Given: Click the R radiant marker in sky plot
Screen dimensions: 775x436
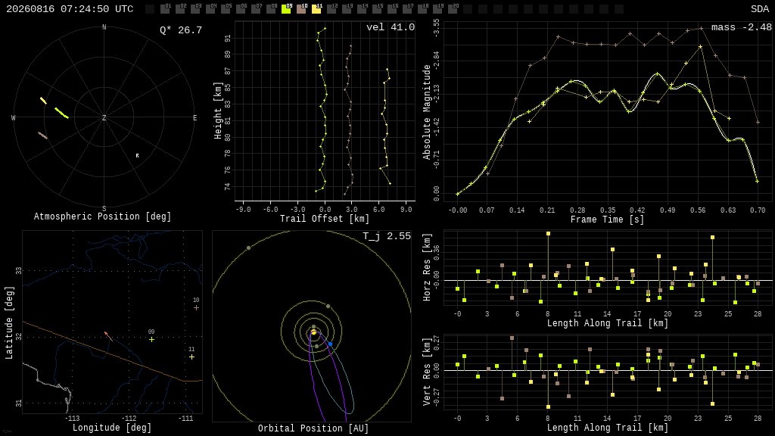Looking at the screenshot, I should click(138, 156).
